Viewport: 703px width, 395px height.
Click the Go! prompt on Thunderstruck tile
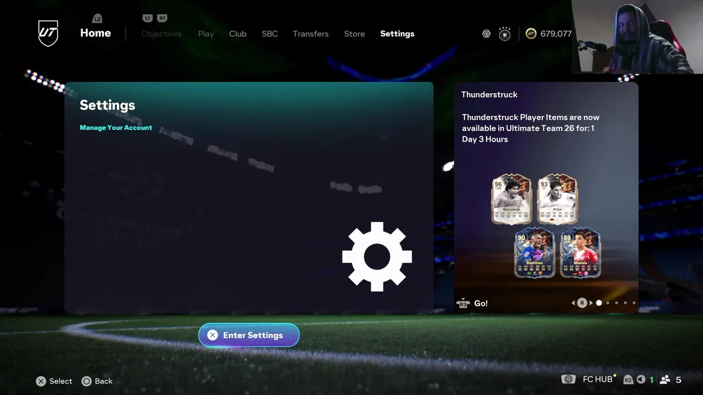point(481,303)
